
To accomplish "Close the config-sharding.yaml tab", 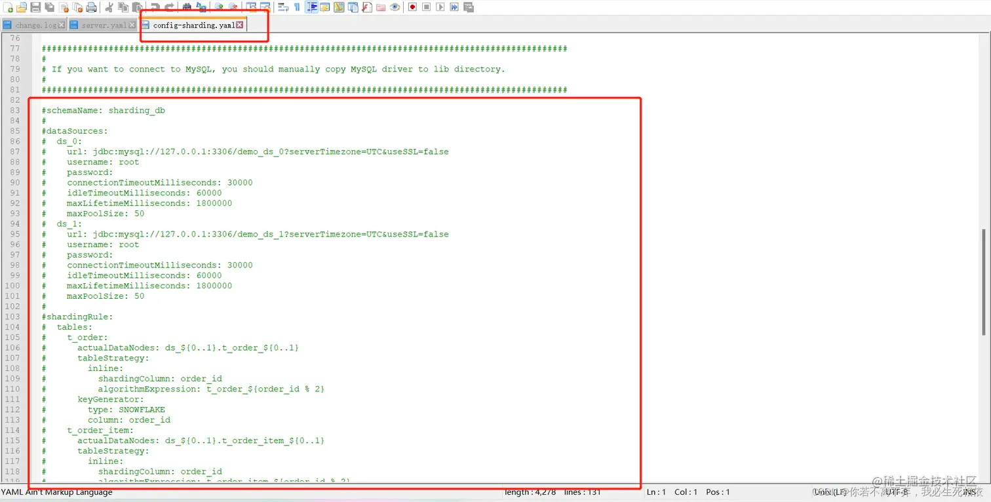I will coord(240,25).
